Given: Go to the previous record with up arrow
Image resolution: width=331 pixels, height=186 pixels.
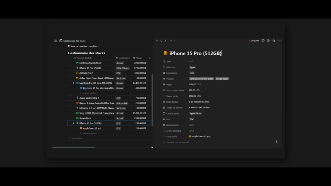Looking at the screenshot, I should pos(171,41).
